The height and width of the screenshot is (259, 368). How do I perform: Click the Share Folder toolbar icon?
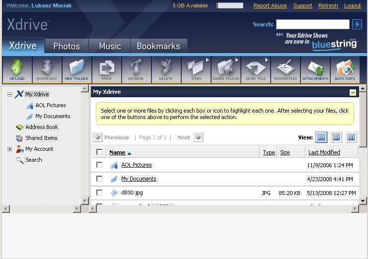pyautogui.click(x=225, y=69)
